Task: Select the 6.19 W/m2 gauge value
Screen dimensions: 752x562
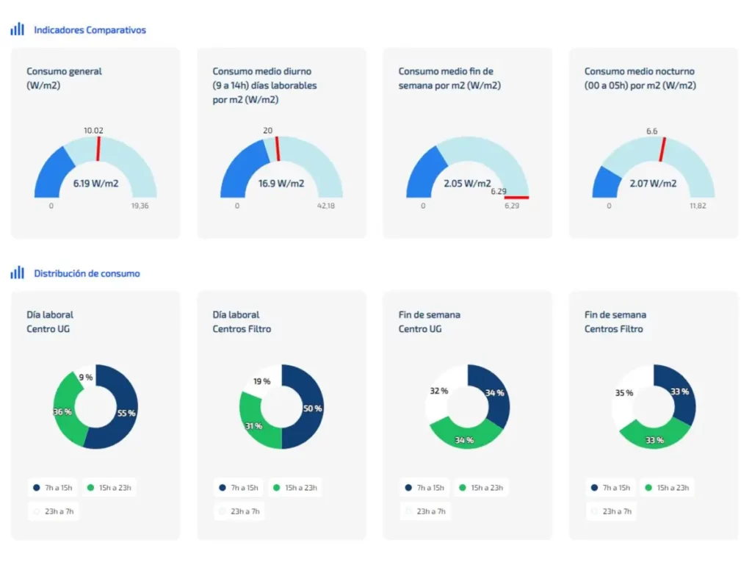Action: click(95, 184)
